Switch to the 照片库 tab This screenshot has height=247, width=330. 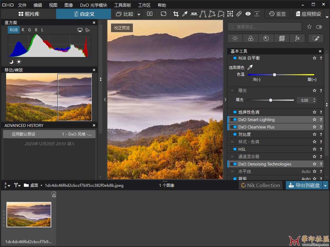(x=29, y=14)
